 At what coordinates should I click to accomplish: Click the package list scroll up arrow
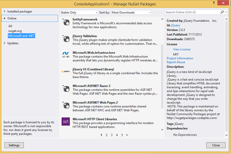coord(162,19)
